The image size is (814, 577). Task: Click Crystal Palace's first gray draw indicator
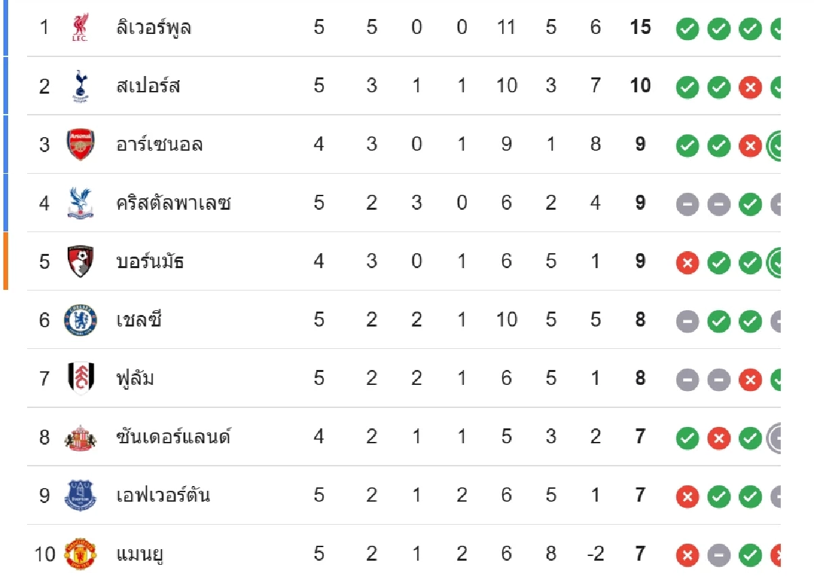click(x=687, y=204)
